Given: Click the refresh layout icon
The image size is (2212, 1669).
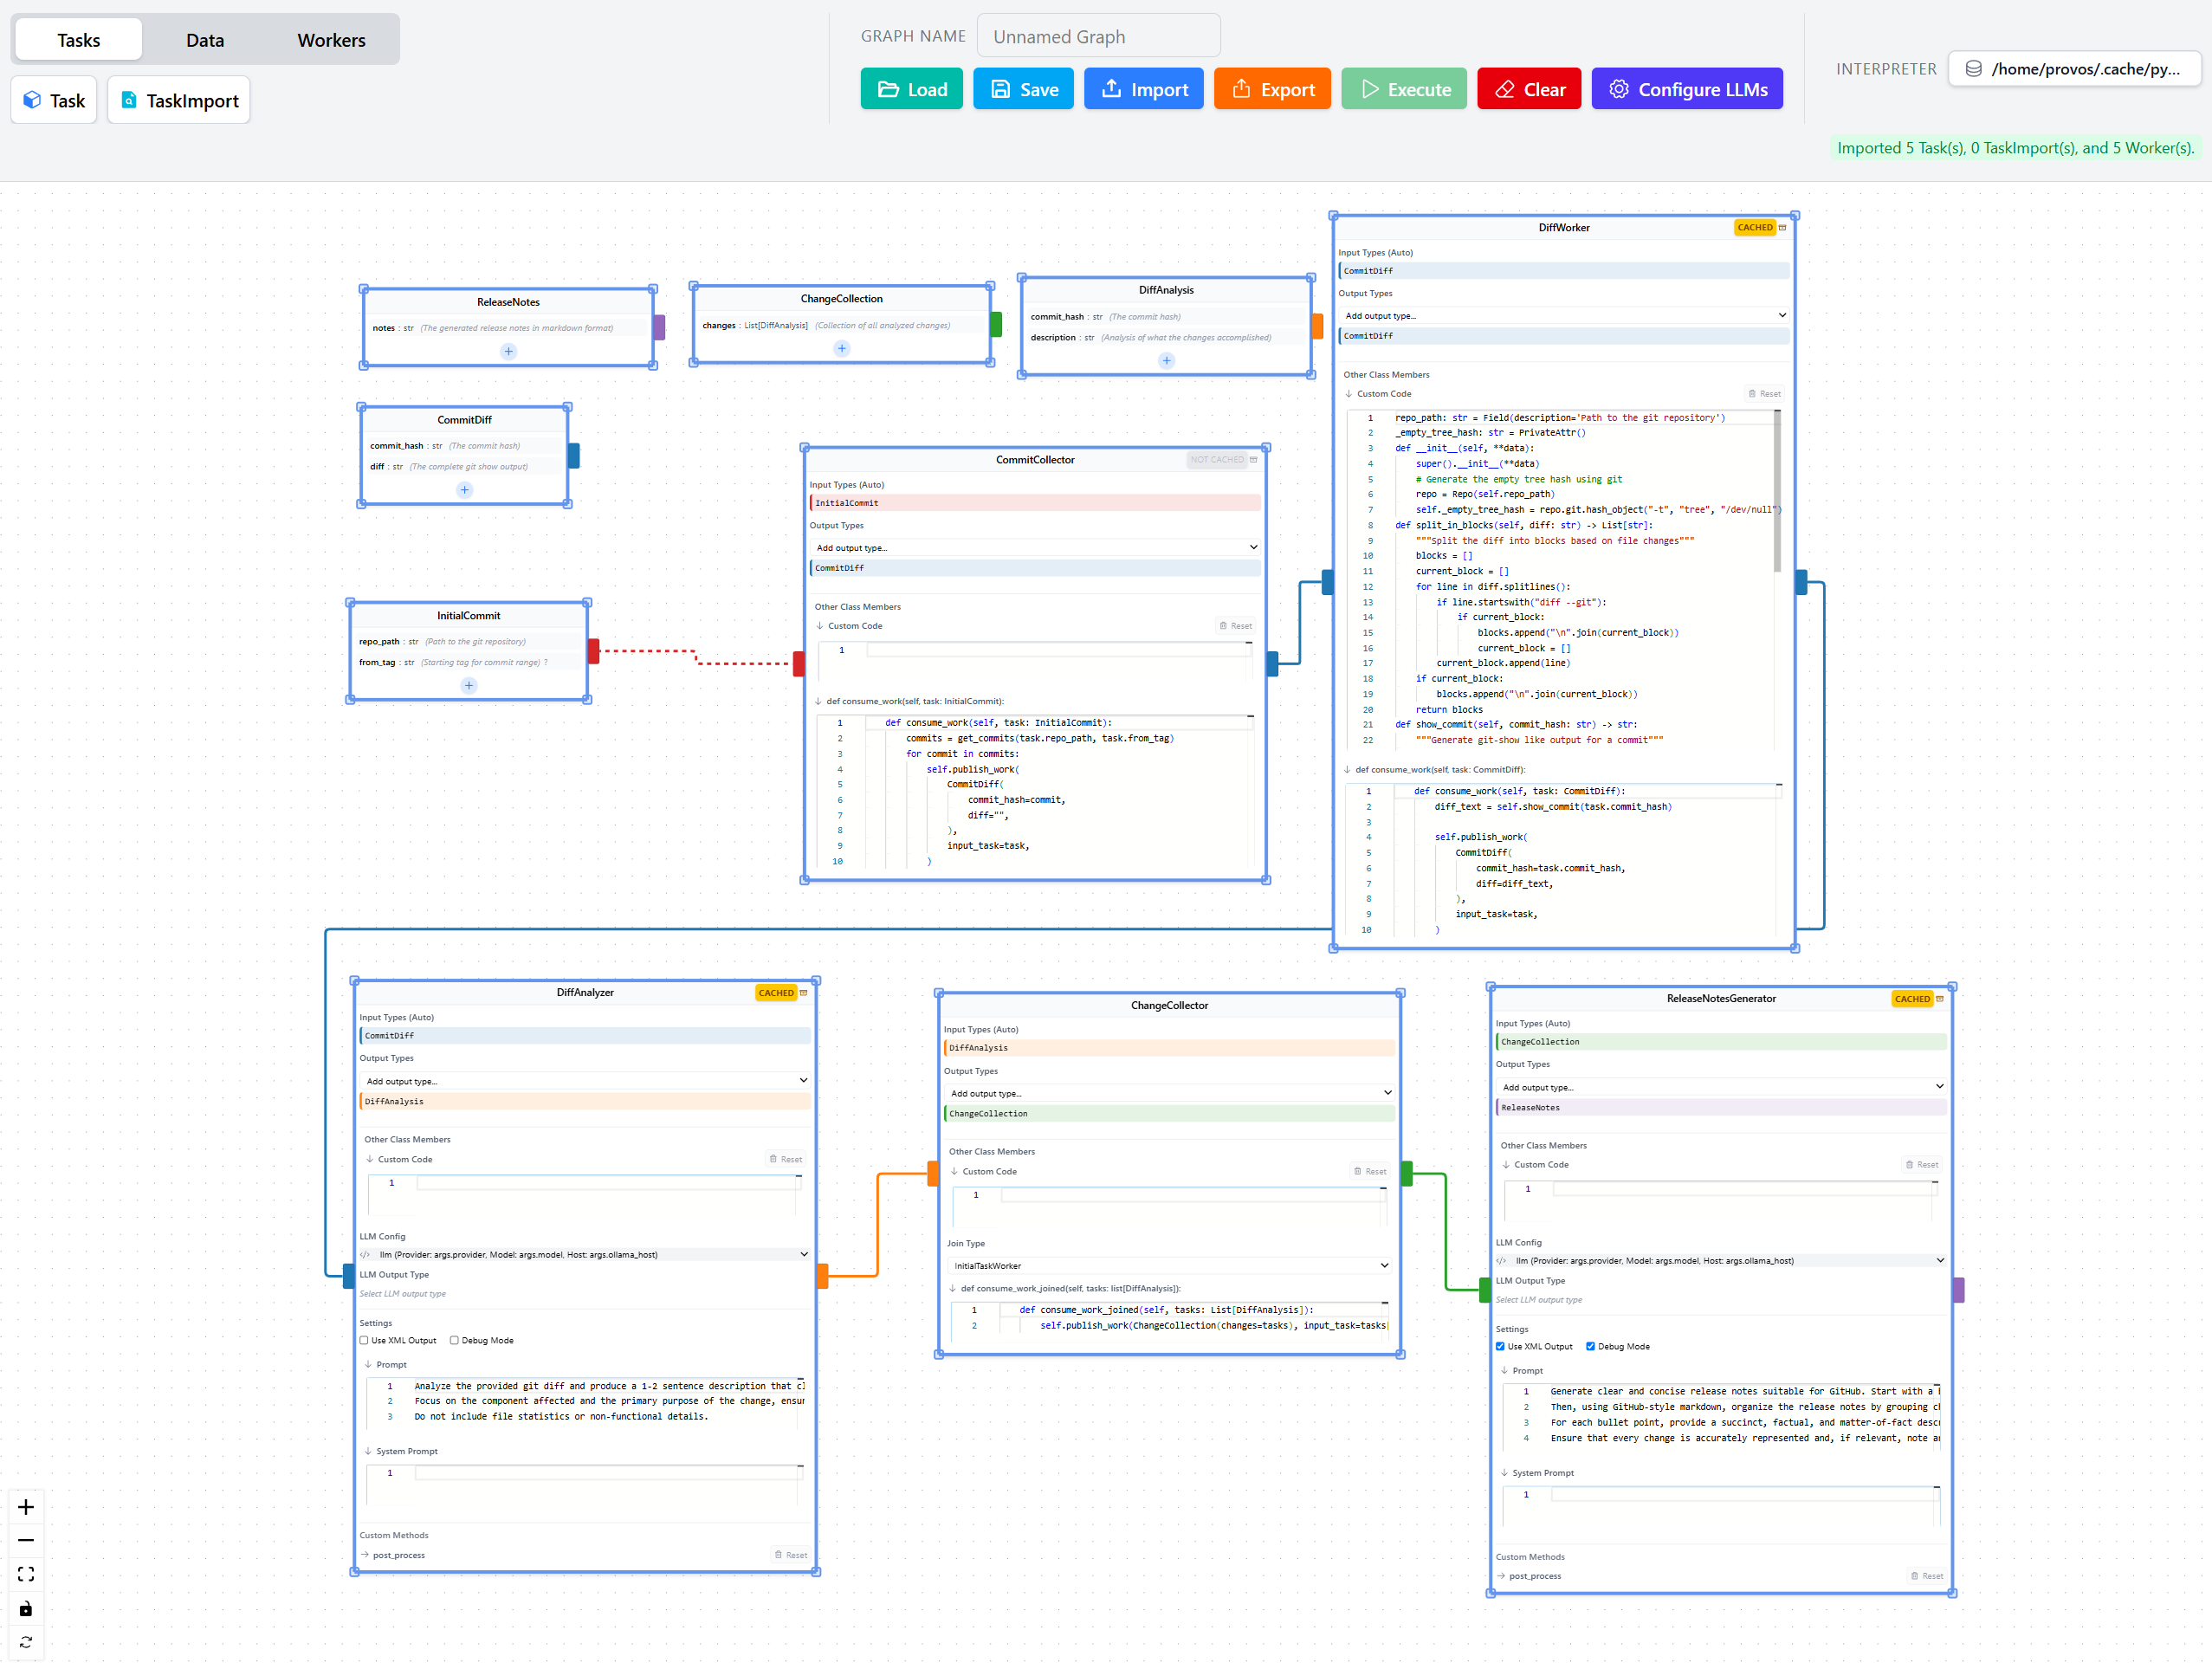Looking at the screenshot, I should pyautogui.click(x=26, y=1644).
